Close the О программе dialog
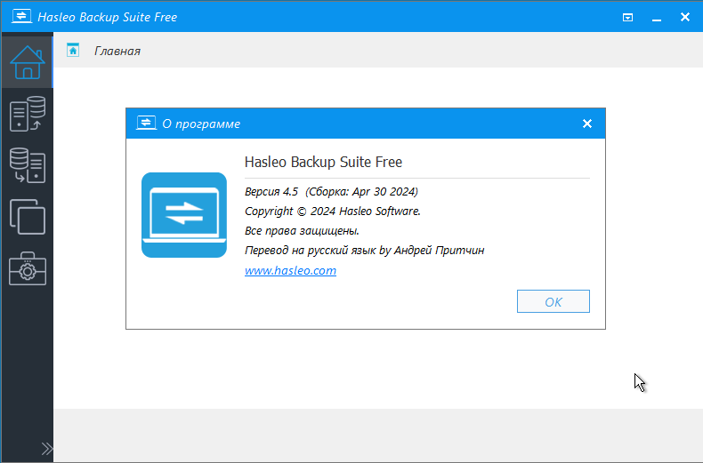The image size is (703, 463). click(x=587, y=124)
